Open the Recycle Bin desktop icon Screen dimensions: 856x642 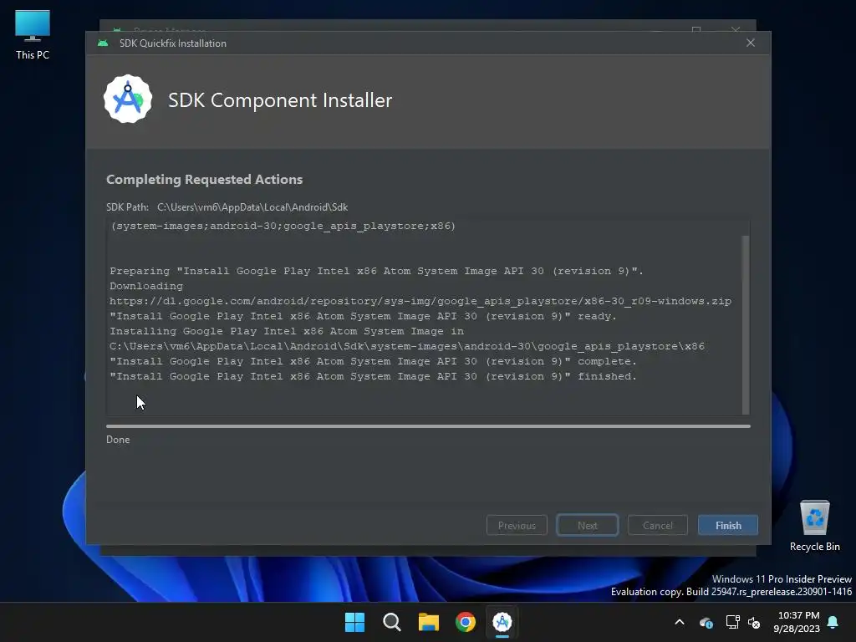coord(814,527)
